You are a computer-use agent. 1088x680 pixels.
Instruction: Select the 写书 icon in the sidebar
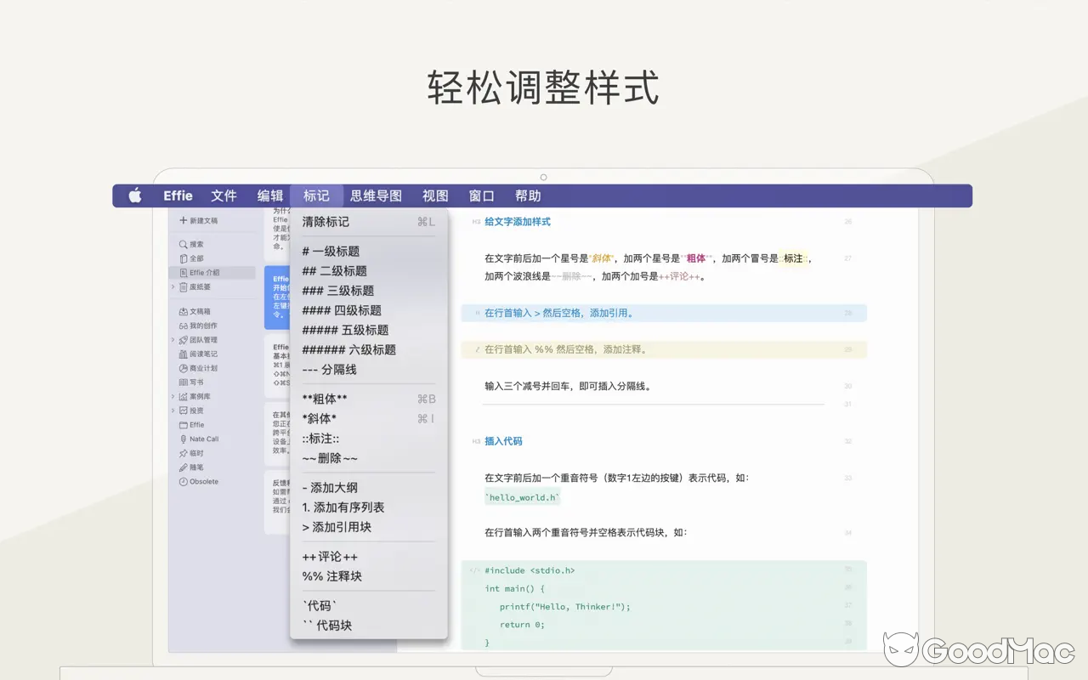pos(182,382)
